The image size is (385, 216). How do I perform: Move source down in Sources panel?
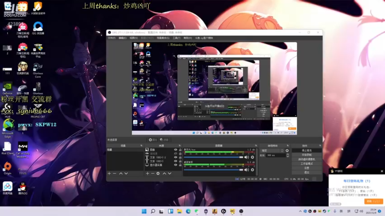click(x=169, y=173)
